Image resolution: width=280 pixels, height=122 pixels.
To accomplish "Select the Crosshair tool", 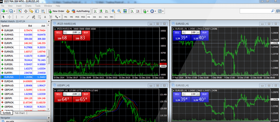I will tap(9, 17).
